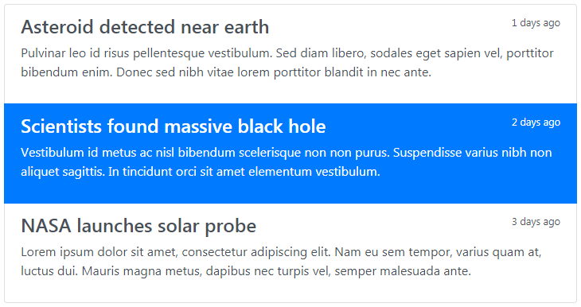Screen dimensions: 581x307
Task: Click the text starting Vestibulum id metus
Action: [287, 162]
